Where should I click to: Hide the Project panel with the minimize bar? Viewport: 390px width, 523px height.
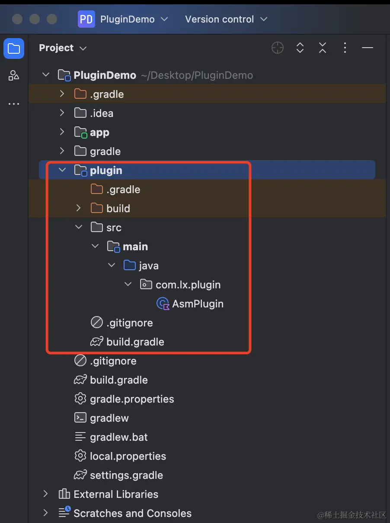coord(367,48)
